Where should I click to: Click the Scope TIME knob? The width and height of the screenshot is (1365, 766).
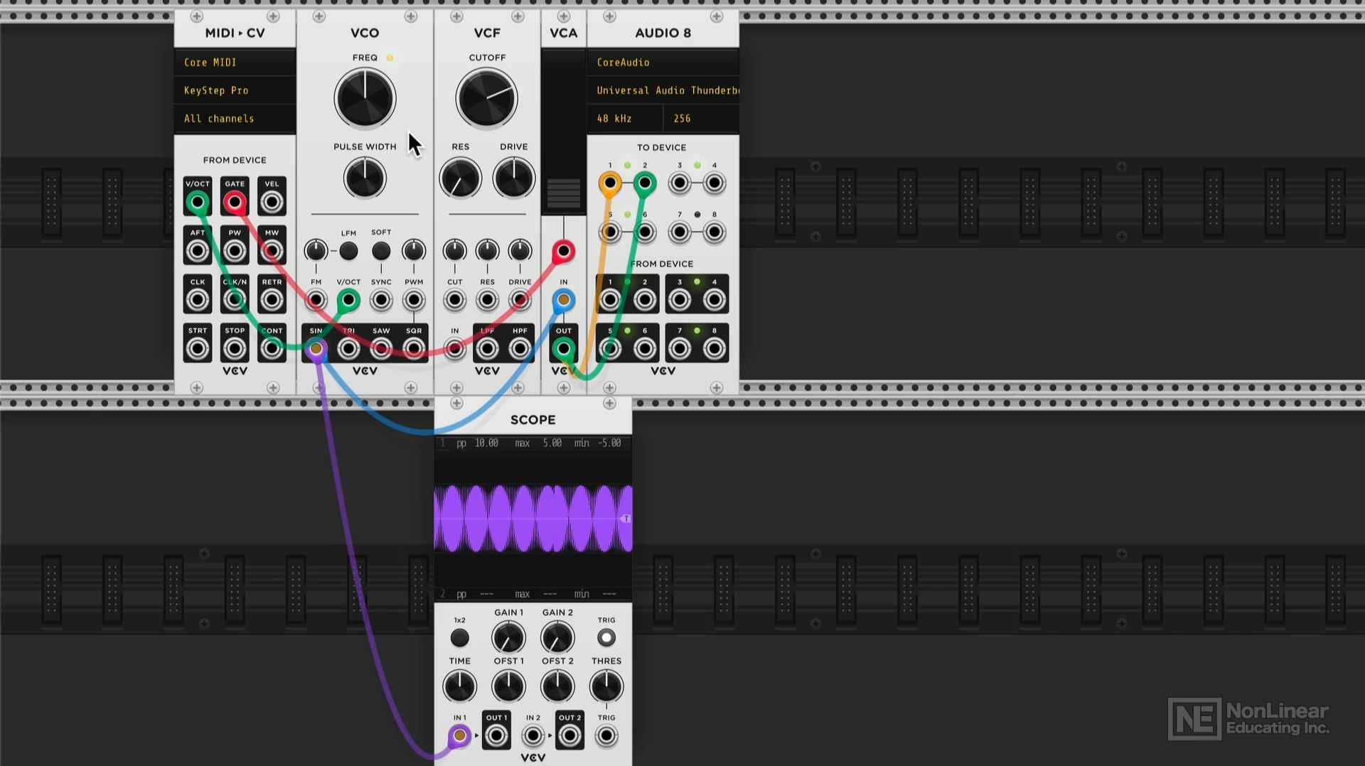click(x=460, y=687)
